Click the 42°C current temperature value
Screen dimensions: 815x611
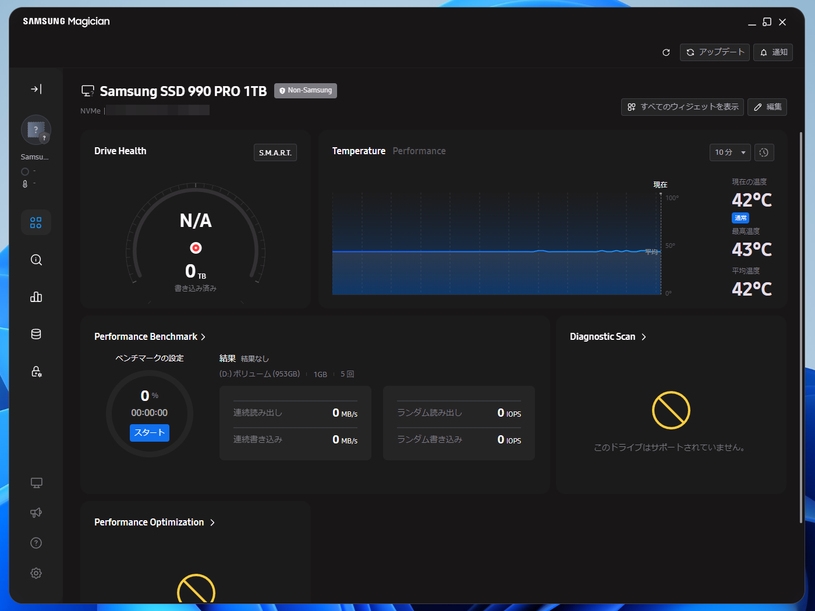(x=752, y=200)
